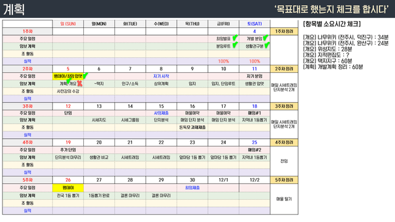Click the 2주차 정리 summary header
This screenshot has width=395, height=222.
(x=284, y=68)
